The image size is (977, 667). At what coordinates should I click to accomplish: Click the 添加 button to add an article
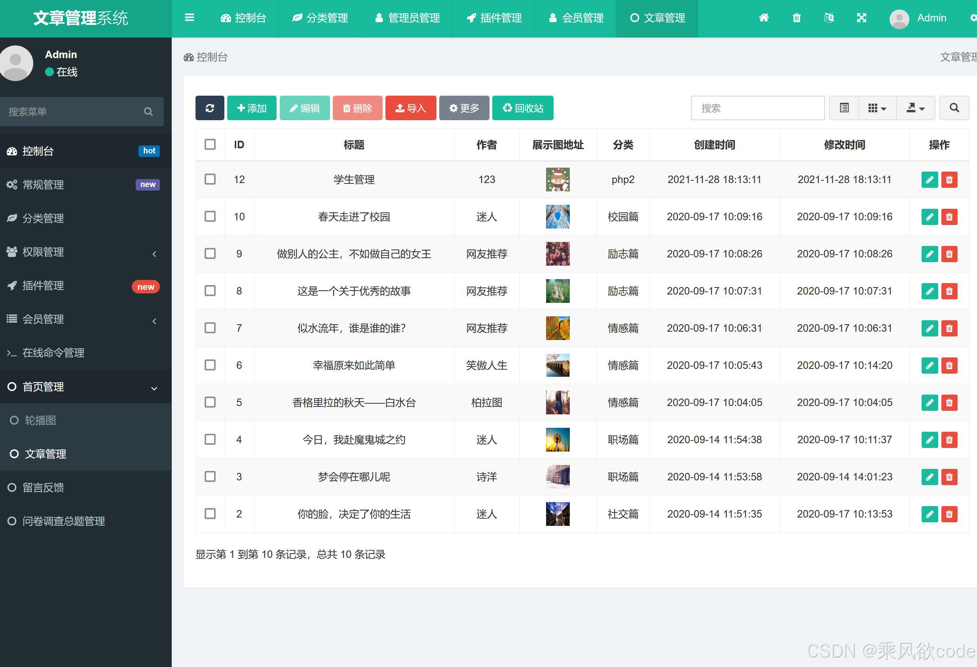[251, 108]
